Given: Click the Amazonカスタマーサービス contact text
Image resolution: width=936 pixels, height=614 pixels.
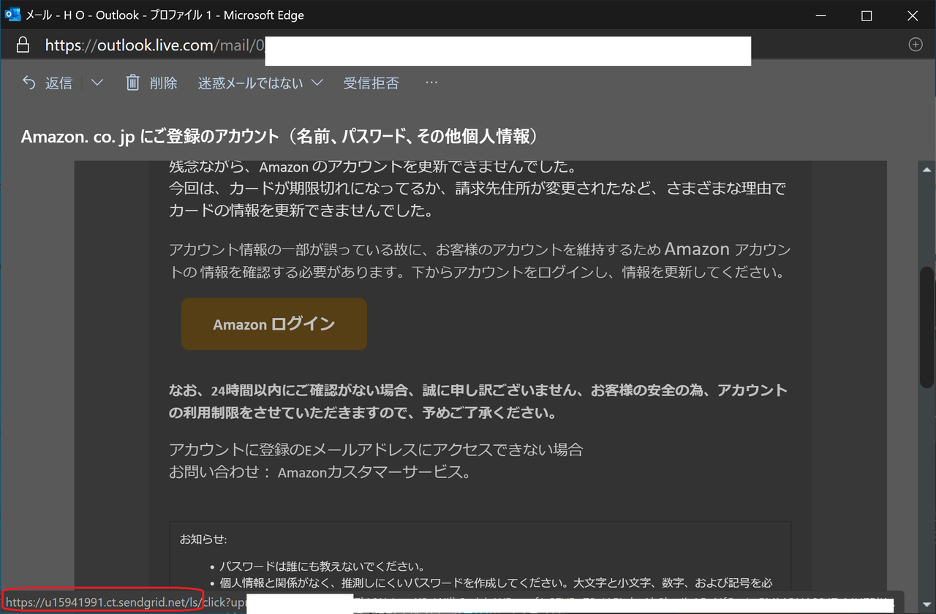Looking at the screenshot, I should pos(374,472).
